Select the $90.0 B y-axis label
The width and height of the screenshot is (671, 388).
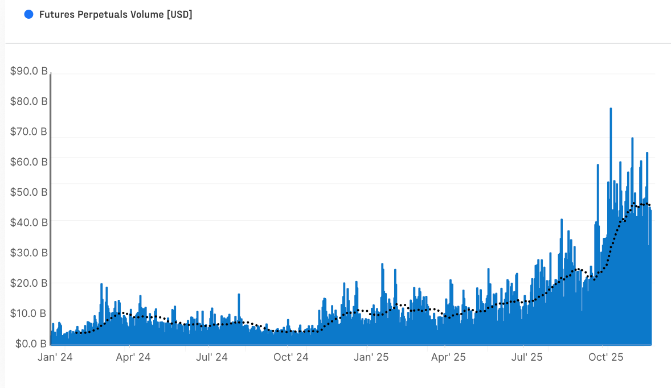click(x=28, y=71)
